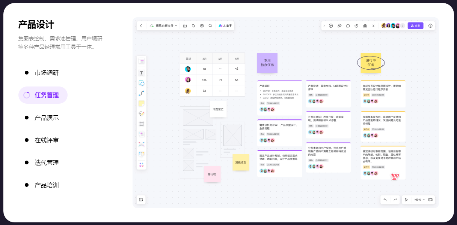This screenshot has height=225, width=457.
Task: Select the Text tool in left toolbar
Action: [142, 73]
